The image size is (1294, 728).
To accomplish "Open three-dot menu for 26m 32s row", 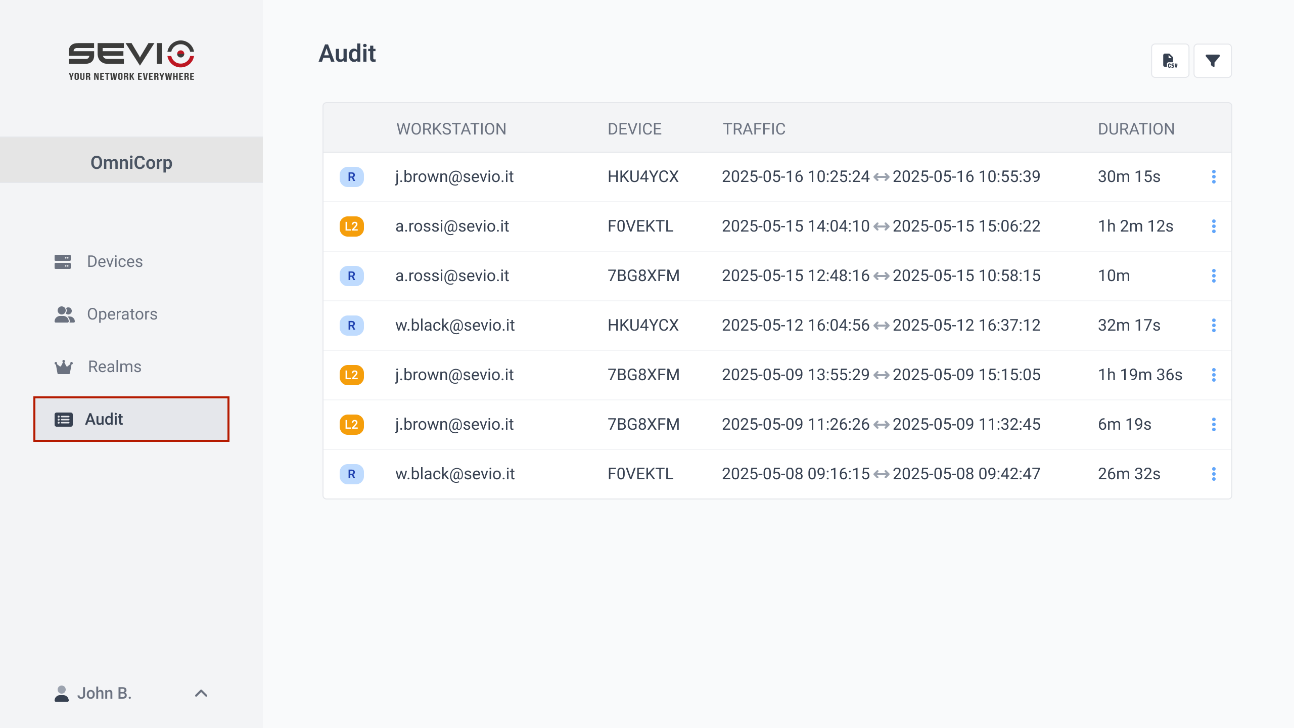I will [x=1213, y=474].
